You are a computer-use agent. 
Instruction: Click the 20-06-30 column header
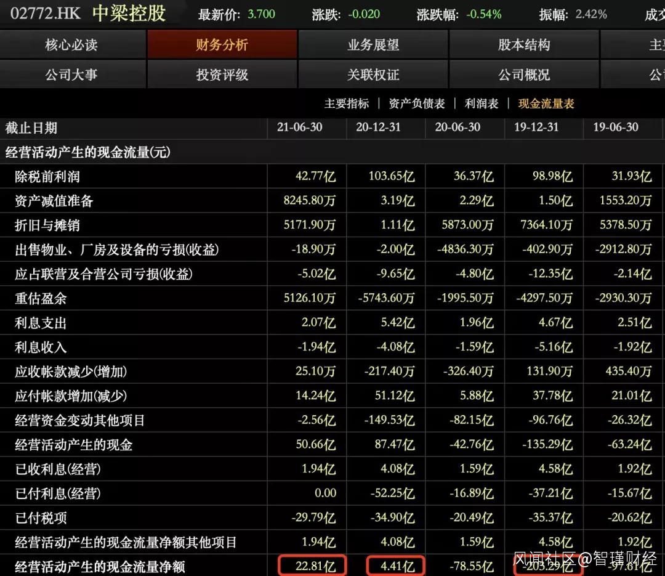pyautogui.click(x=457, y=128)
